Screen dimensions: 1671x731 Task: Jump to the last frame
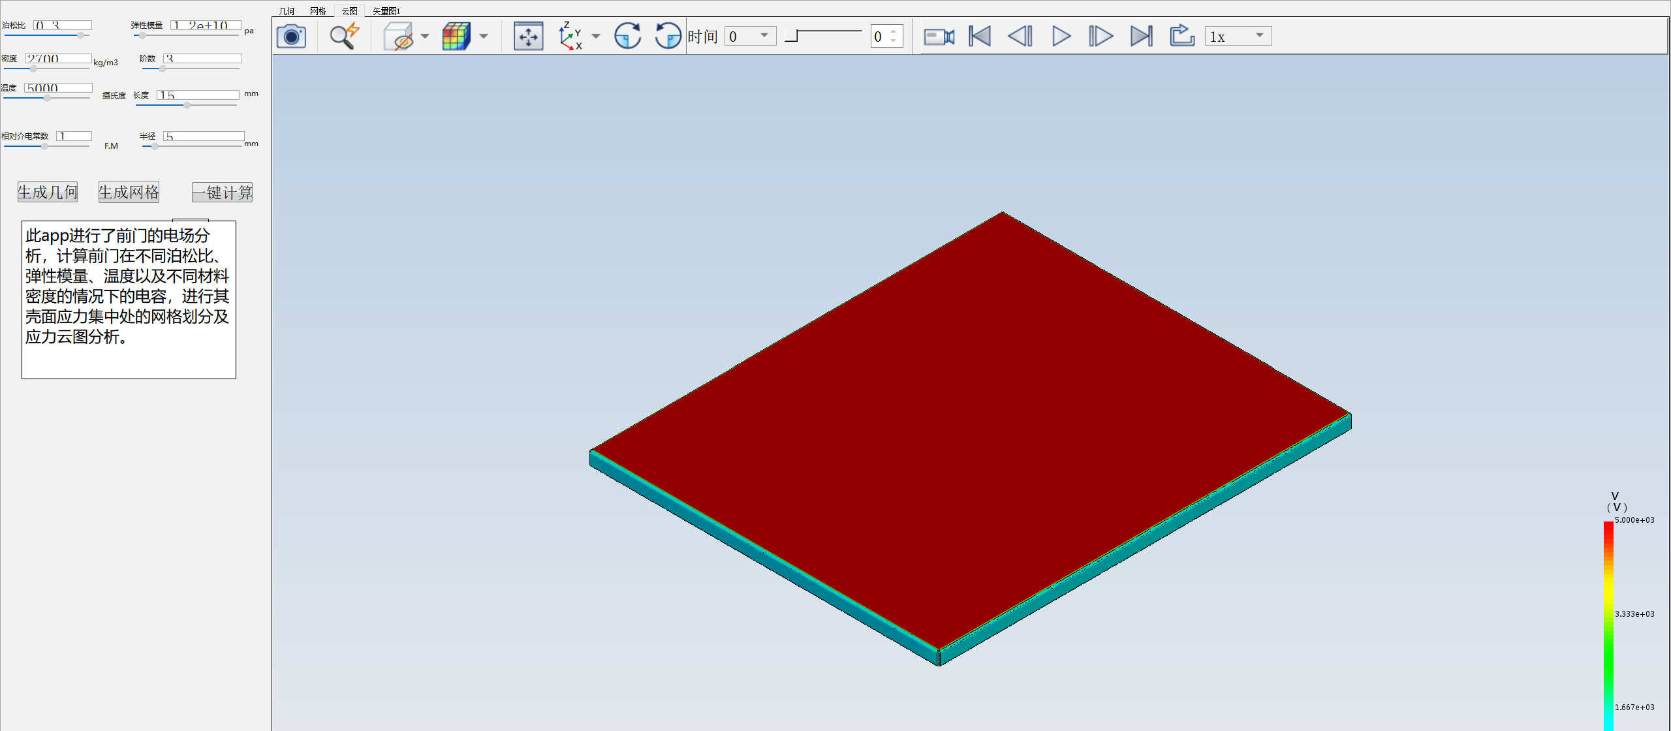1142,36
